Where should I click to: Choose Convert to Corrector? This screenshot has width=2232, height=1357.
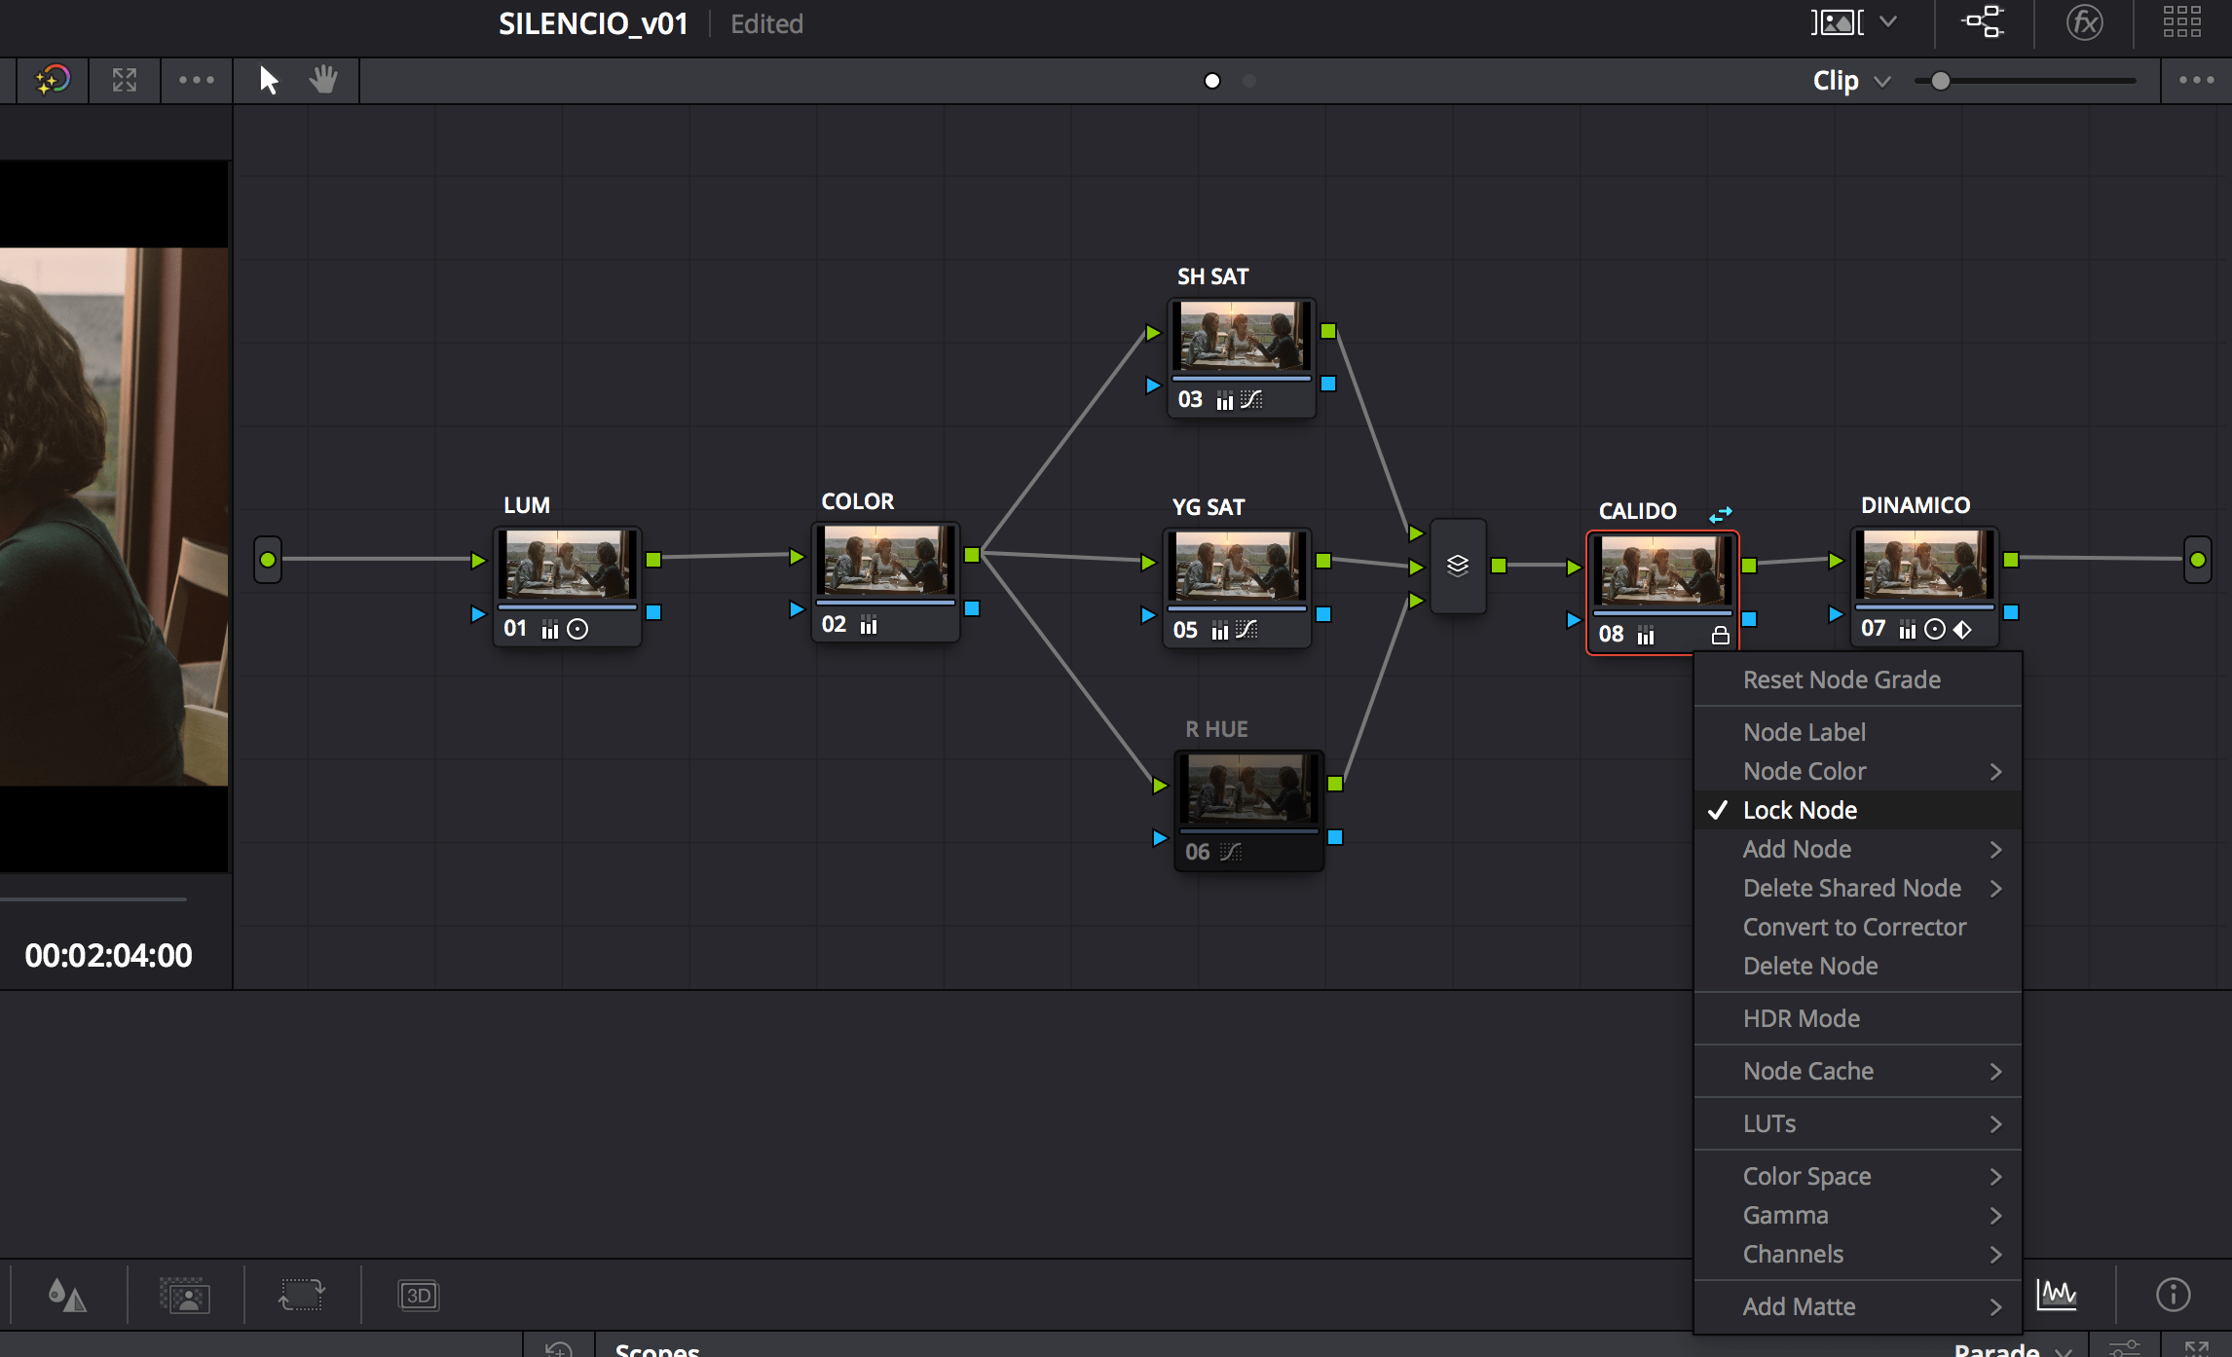1854,927
